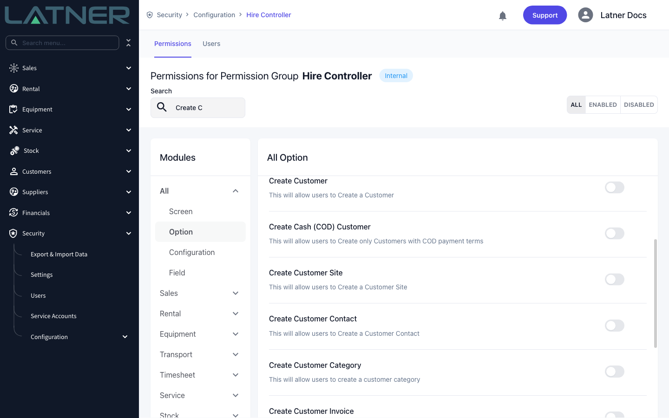Collapse the All module group
Screen dimensions: 669x418
point(236,191)
